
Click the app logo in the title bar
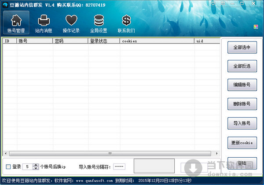tap(5, 5)
